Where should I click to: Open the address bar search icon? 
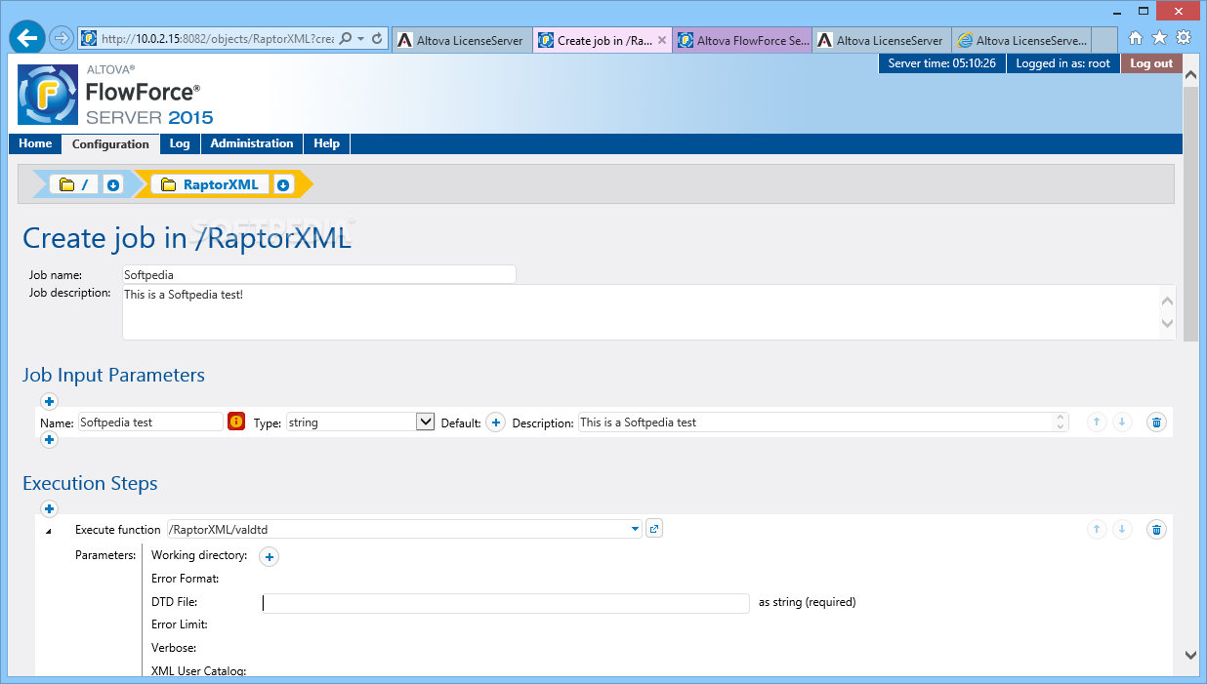[346, 39]
